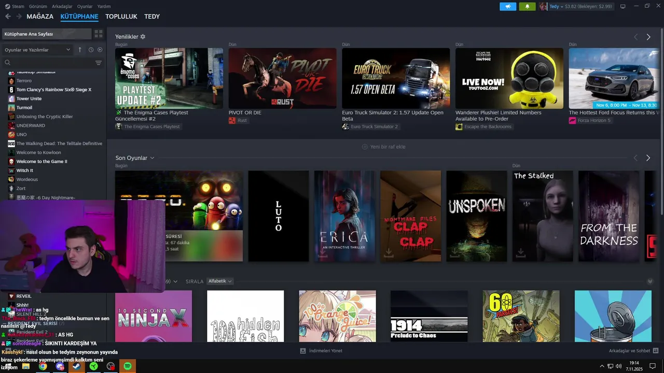Image resolution: width=664 pixels, height=373 pixels.
Task: Switch to the MAĞAZA tab
Action: click(x=40, y=17)
